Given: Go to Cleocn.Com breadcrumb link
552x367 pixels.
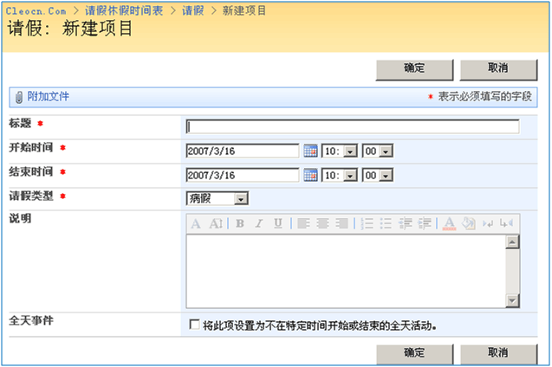Looking at the screenshot, I should [x=36, y=11].
